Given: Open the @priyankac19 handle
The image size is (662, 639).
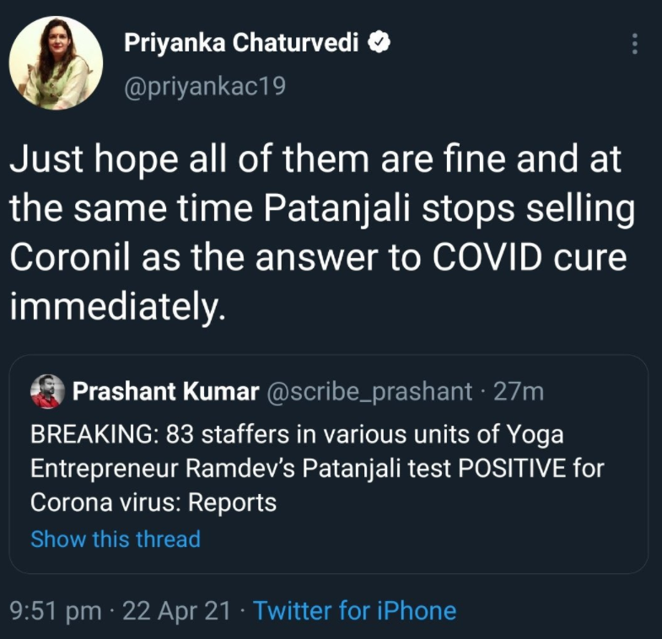Looking at the screenshot, I should coord(205,87).
